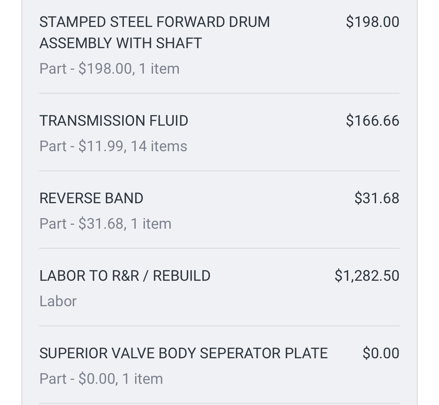
Task: Click the $31.68 reverse band total
Action: point(377,198)
